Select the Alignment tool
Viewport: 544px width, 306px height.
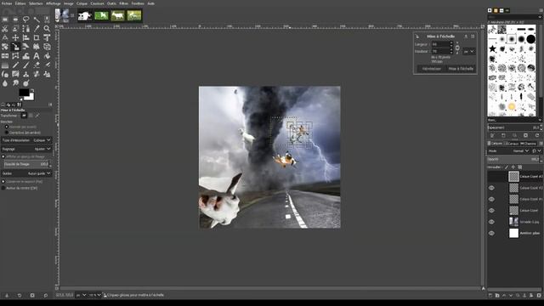[26, 37]
